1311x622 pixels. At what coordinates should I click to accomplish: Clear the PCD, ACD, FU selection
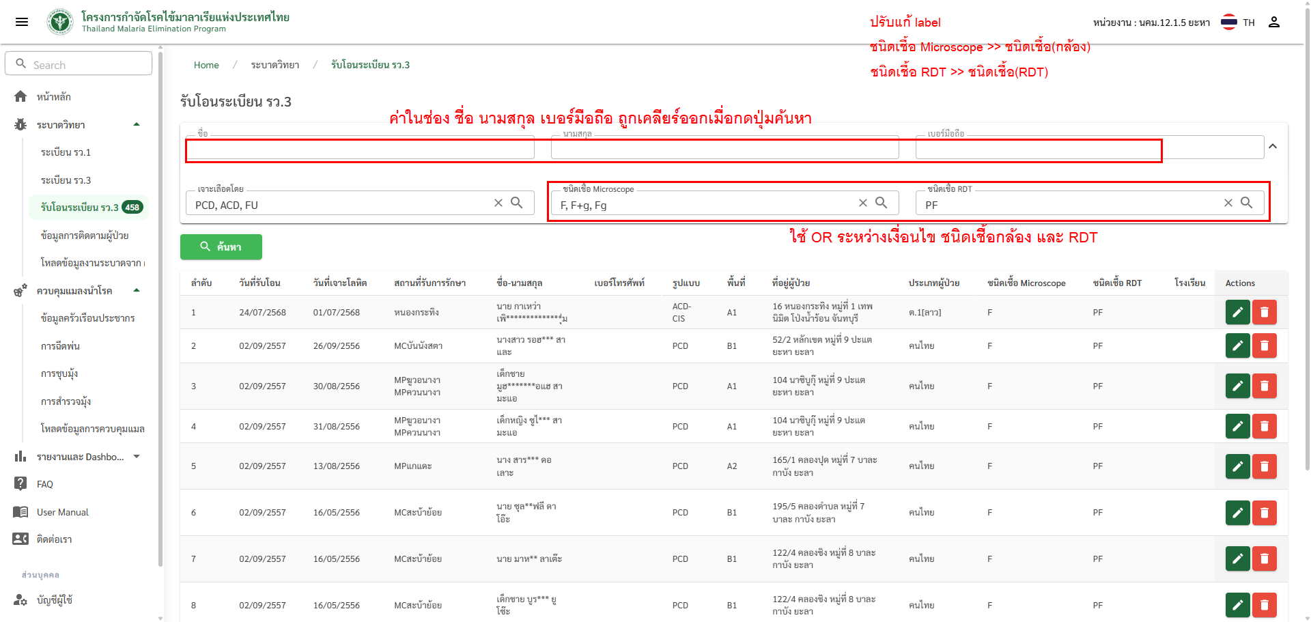pos(498,203)
